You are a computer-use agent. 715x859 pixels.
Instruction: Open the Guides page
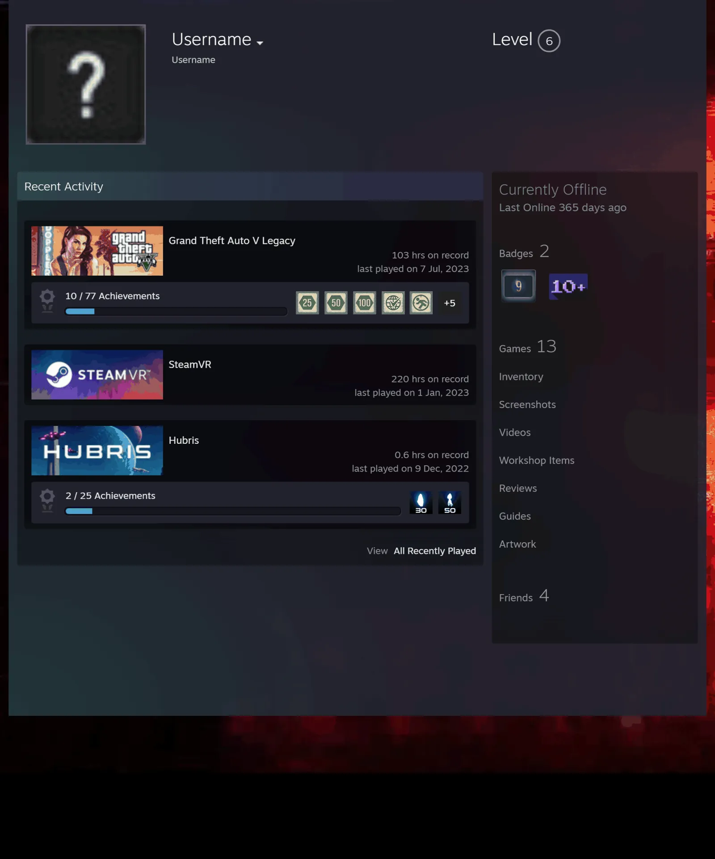[515, 516]
